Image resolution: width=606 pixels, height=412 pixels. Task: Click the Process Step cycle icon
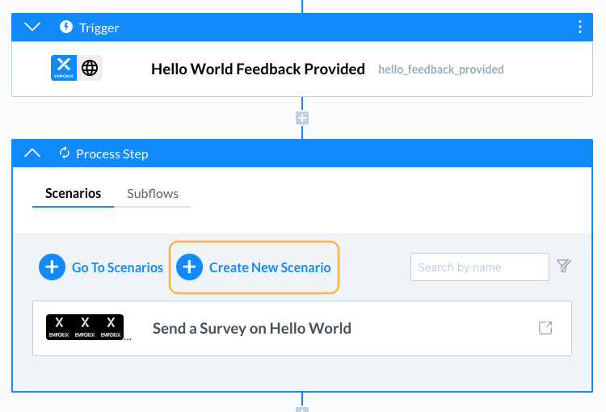[x=64, y=153]
